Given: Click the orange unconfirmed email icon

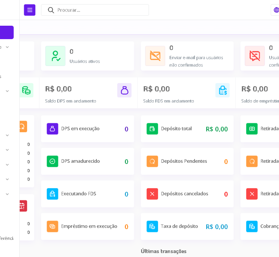Looking at the screenshot, I should coord(155,56).
